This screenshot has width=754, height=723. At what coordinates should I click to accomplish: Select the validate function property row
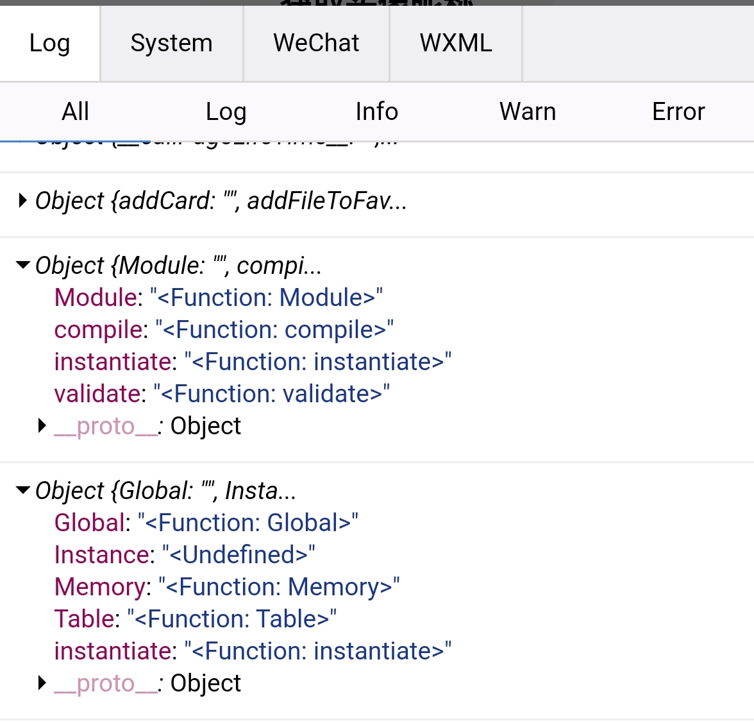222,394
